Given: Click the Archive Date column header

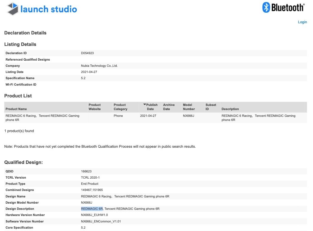Looking at the screenshot, I should point(169,107).
